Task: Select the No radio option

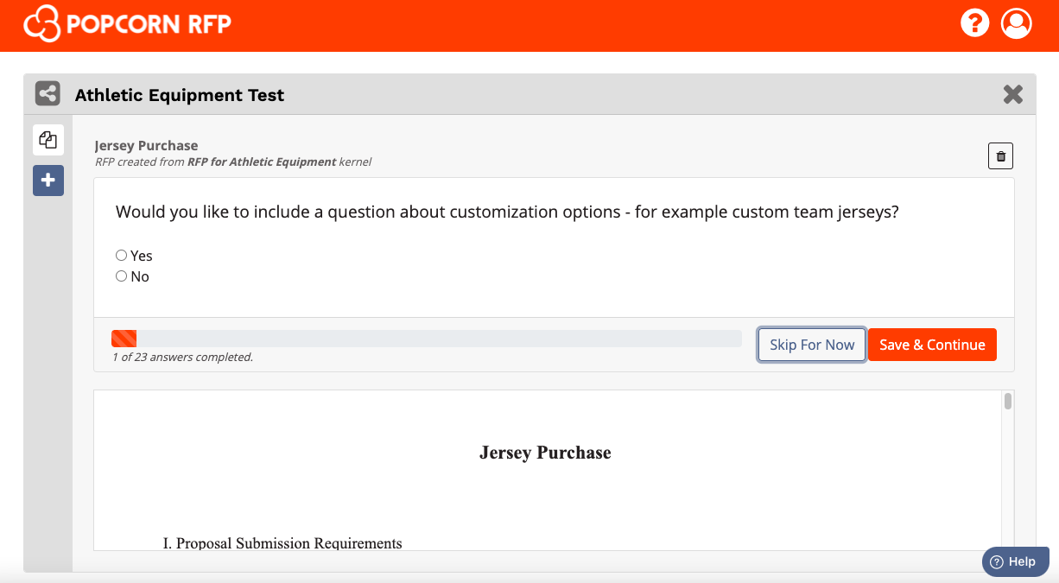Action: [122, 276]
